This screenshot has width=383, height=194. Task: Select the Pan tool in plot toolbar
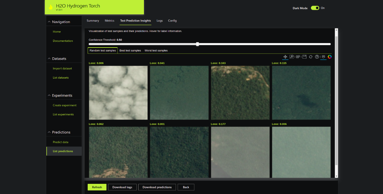(x=285, y=57)
